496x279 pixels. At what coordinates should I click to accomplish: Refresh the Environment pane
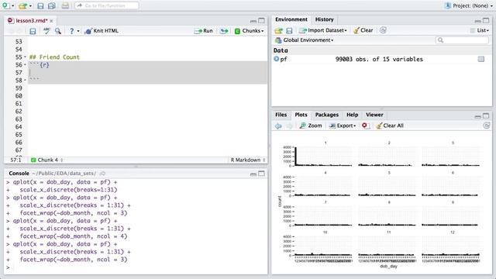tap(383, 30)
